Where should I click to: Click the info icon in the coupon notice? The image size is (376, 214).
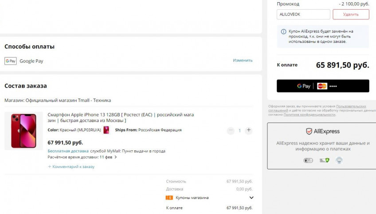[x=283, y=31]
